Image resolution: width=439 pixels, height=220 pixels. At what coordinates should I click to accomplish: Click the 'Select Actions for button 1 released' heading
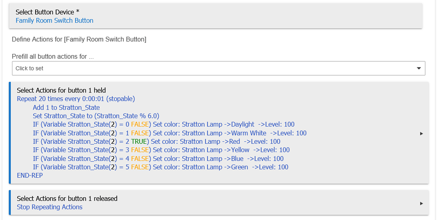click(67, 199)
